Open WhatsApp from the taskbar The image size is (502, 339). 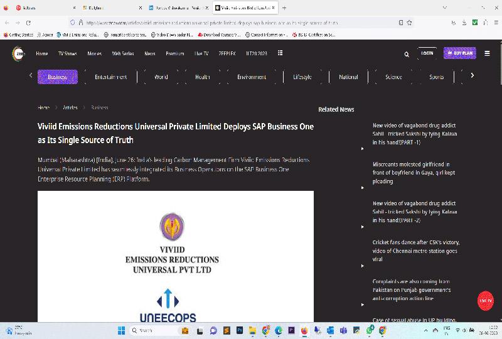370,330
